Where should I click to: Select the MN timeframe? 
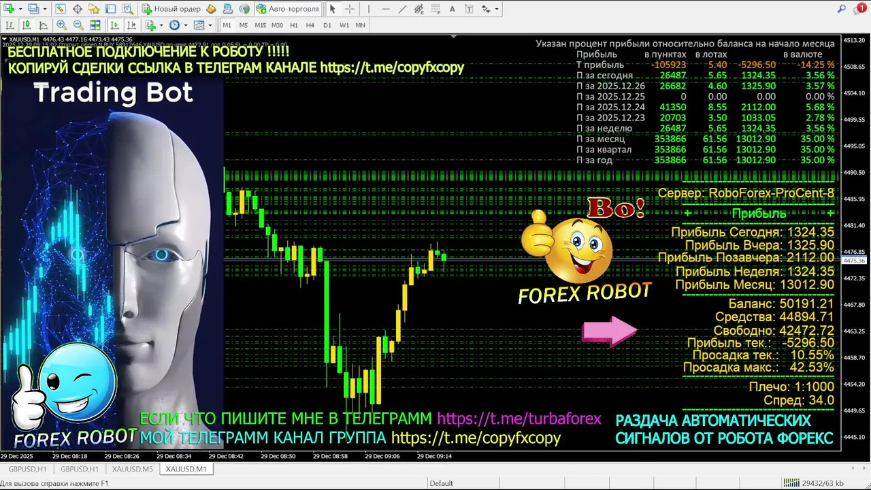click(361, 25)
